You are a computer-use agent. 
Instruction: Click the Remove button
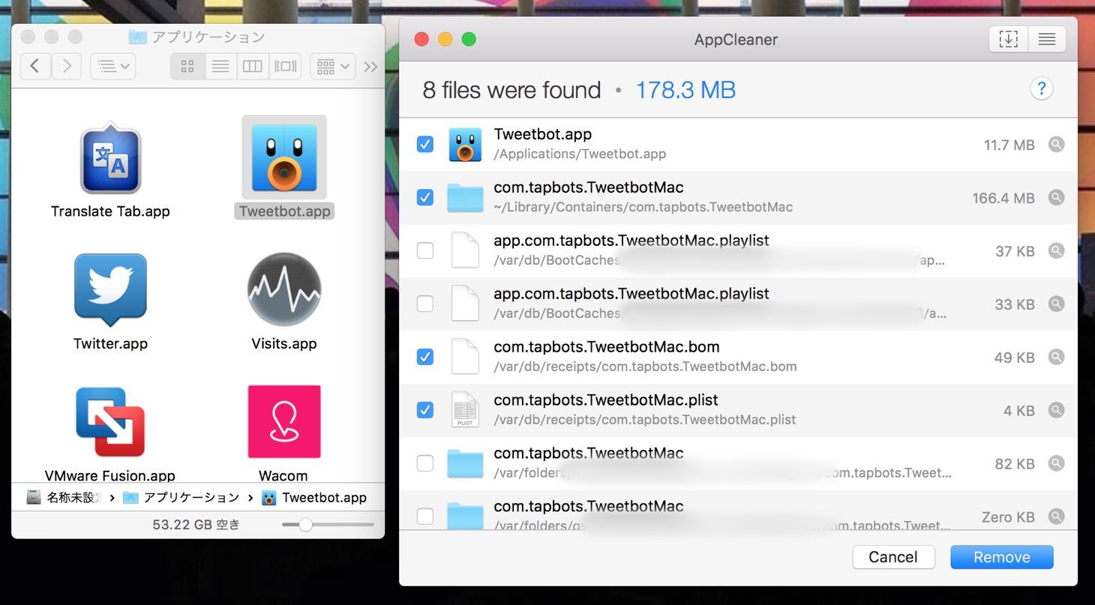1002,557
